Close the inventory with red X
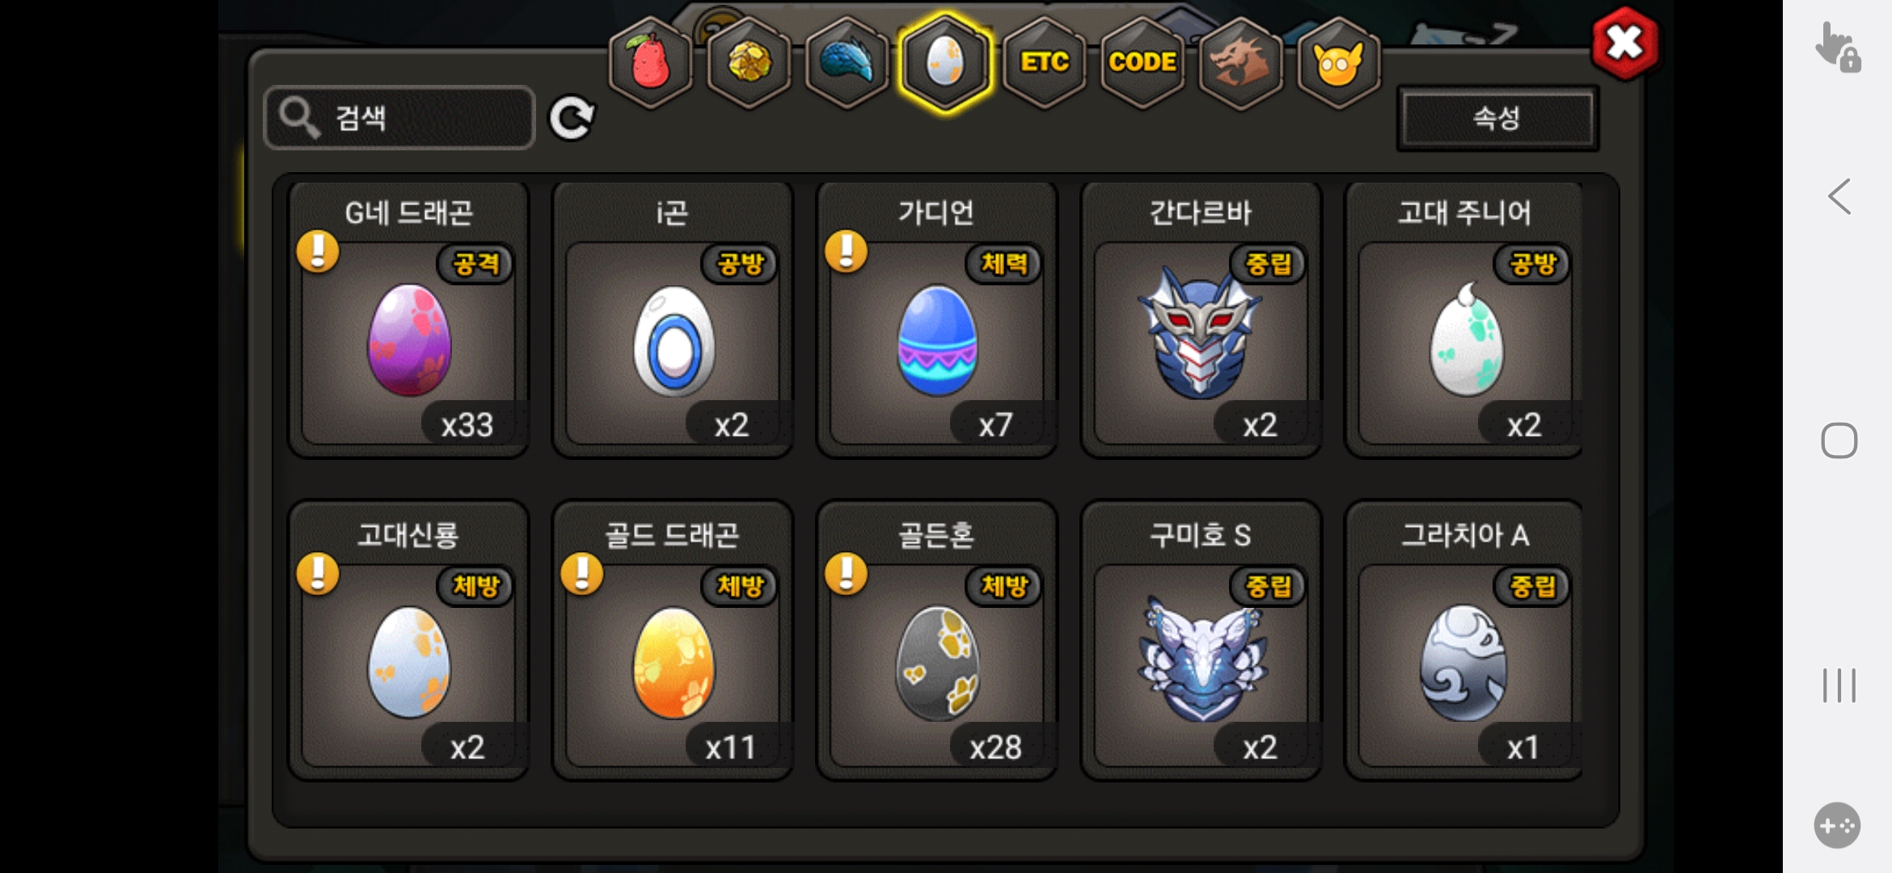Image resolution: width=1892 pixels, height=873 pixels. tap(1624, 43)
